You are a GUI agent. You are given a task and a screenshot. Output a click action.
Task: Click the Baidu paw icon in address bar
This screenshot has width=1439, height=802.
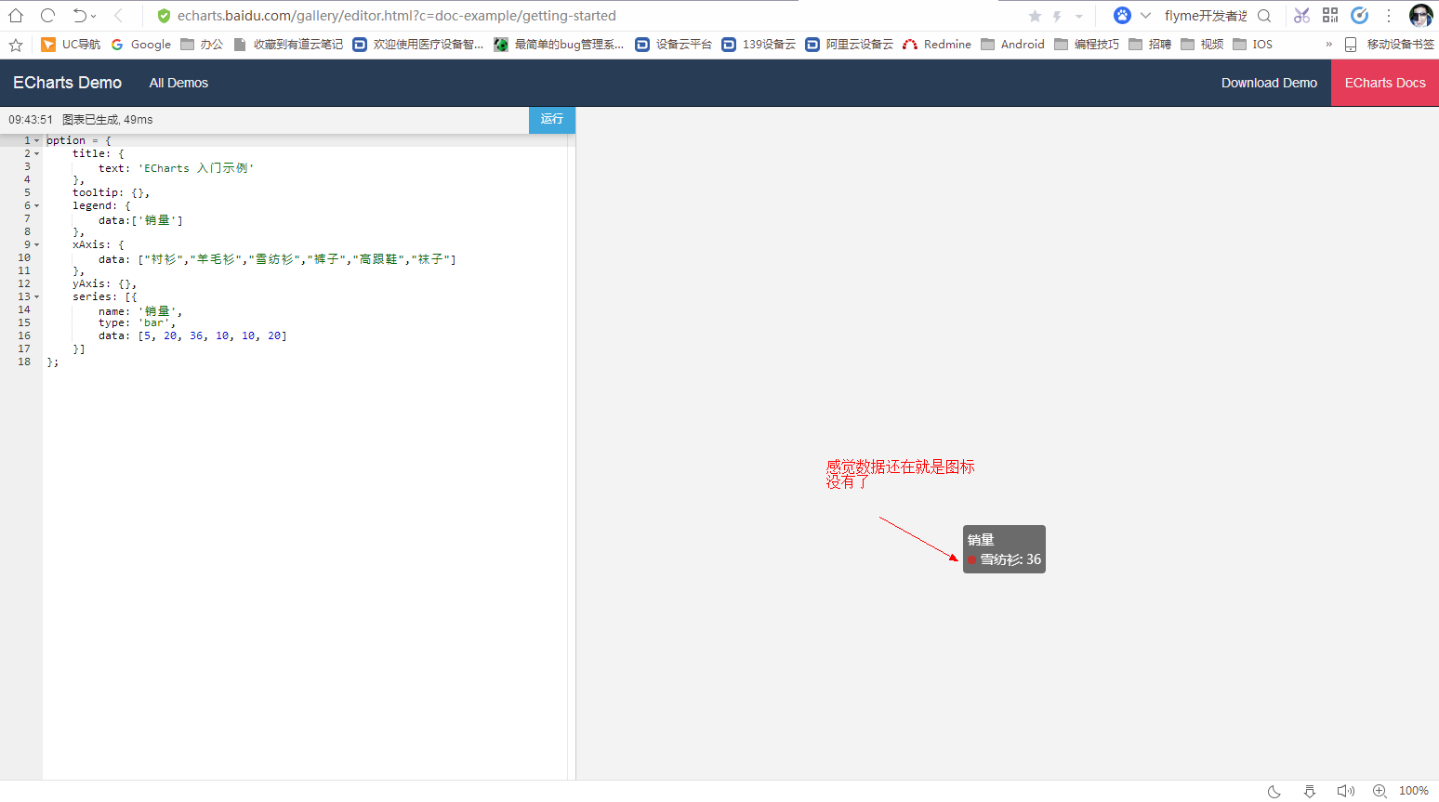pos(1123,15)
